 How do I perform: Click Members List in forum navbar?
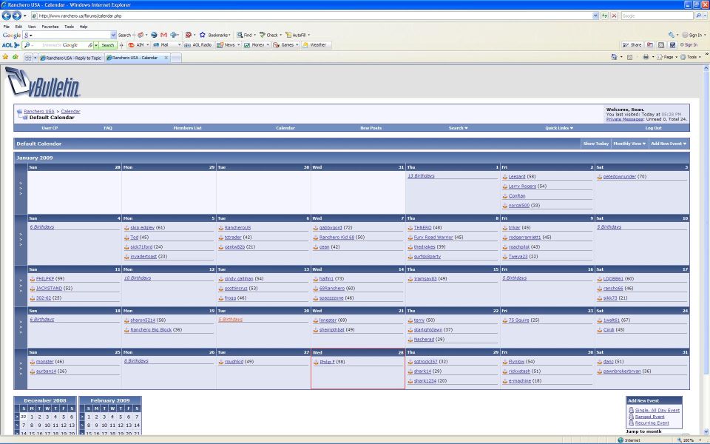[x=187, y=128]
